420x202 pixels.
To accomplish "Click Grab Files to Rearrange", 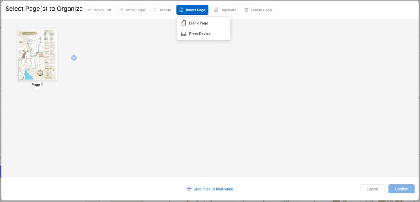I will [x=210, y=189].
